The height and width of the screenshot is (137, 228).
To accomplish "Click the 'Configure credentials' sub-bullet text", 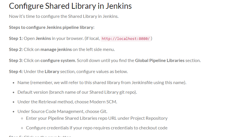I will click(97, 128).
